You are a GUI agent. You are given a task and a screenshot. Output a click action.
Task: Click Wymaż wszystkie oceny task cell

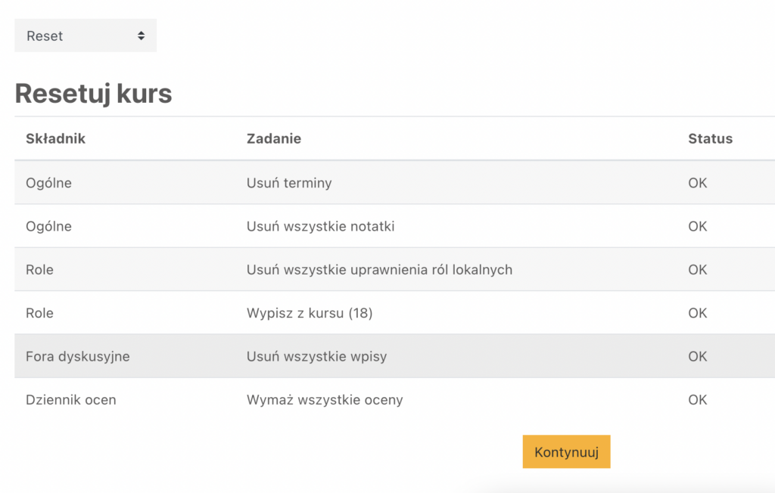tap(325, 400)
